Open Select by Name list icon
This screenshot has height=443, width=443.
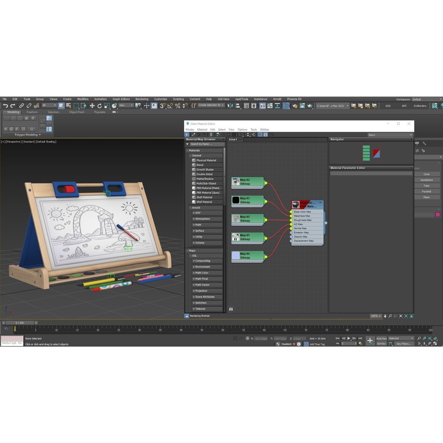pos(69,106)
